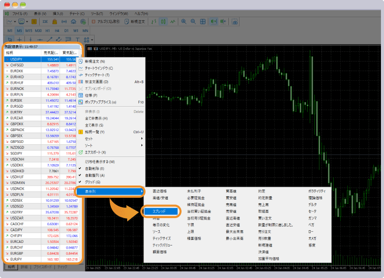The image size is (384, 278).
Task: Select the cursor arrow tool in drawing toolbar
Action: point(10,40)
